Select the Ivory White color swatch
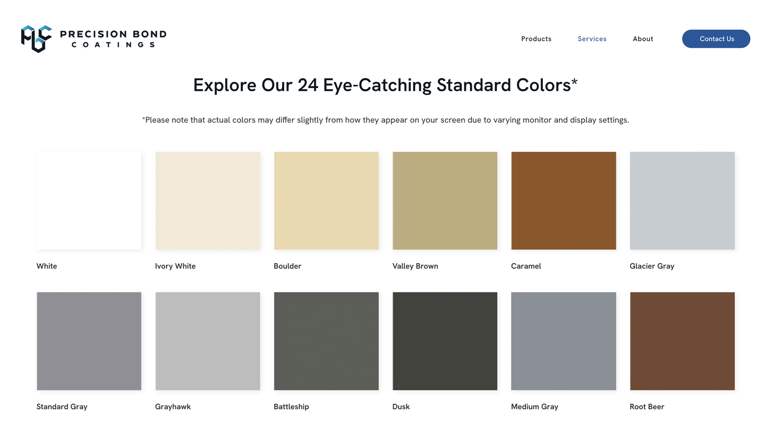The height and width of the screenshot is (430, 765). click(208, 201)
